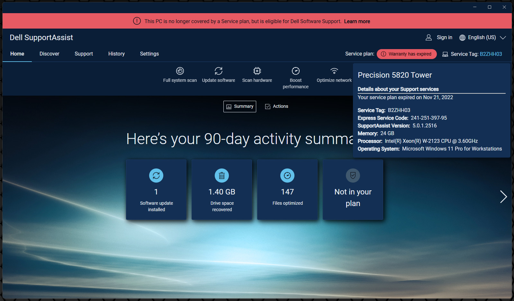The image size is (514, 301).
Task: Click the Sign in link
Action: [x=445, y=38]
